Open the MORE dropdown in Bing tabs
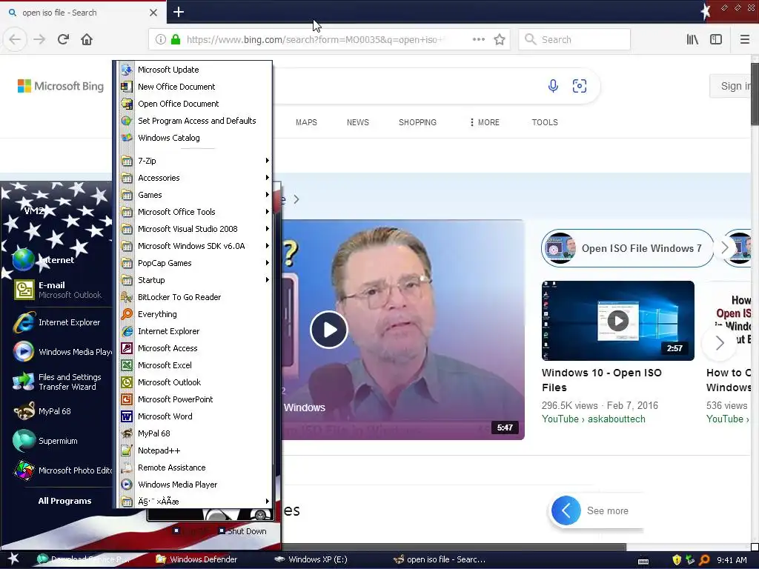The width and height of the screenshot is (759, 569). (x=484, y=122)
